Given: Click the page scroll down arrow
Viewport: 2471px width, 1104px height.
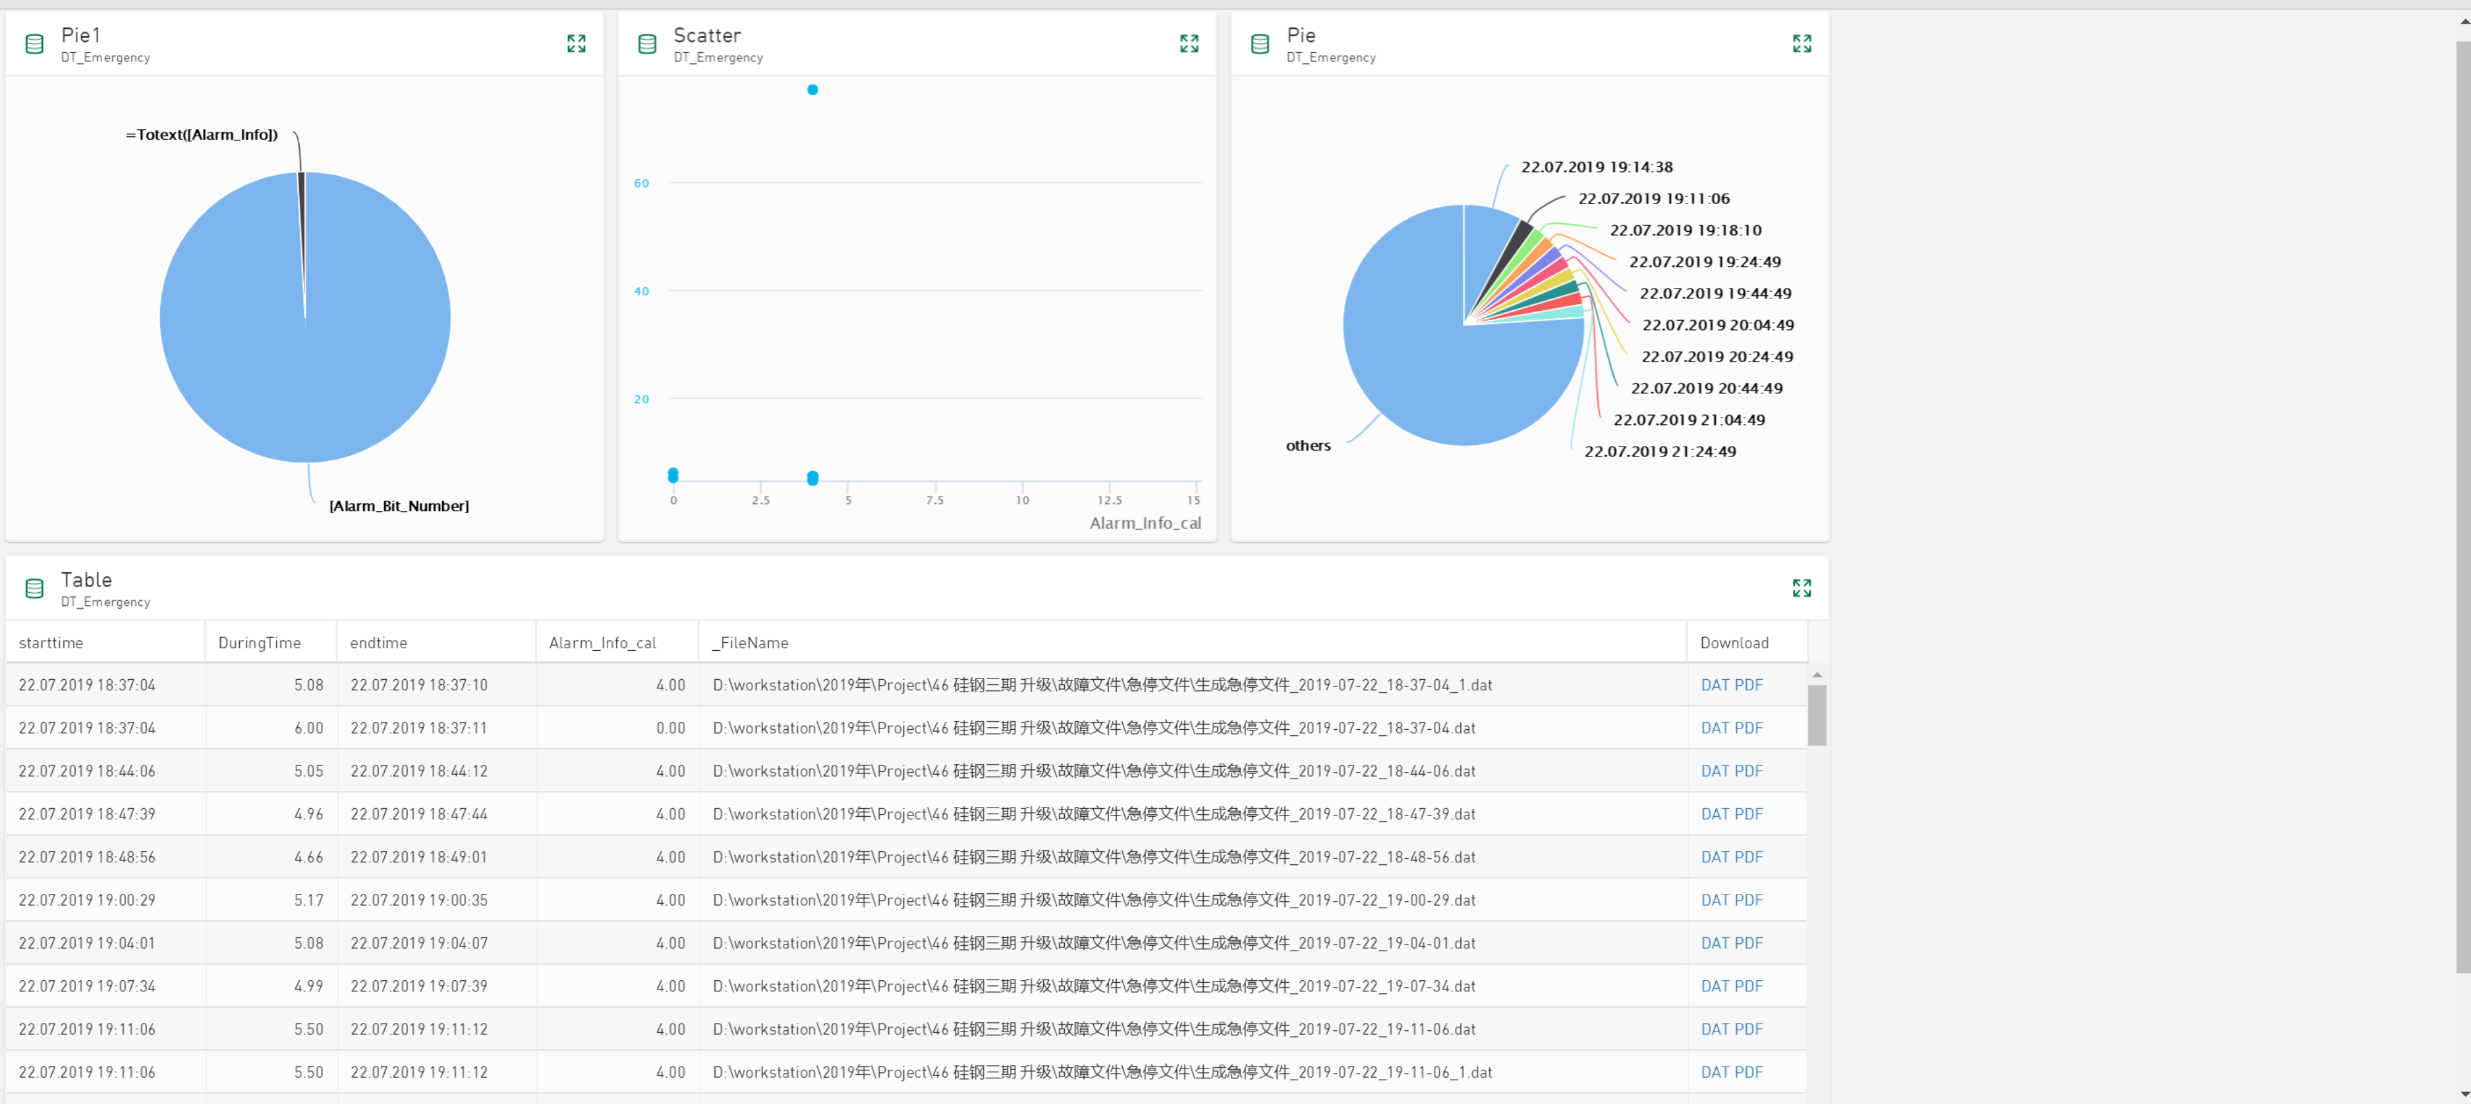Looking at the screenshot, I should (x=2463, y=1095).
